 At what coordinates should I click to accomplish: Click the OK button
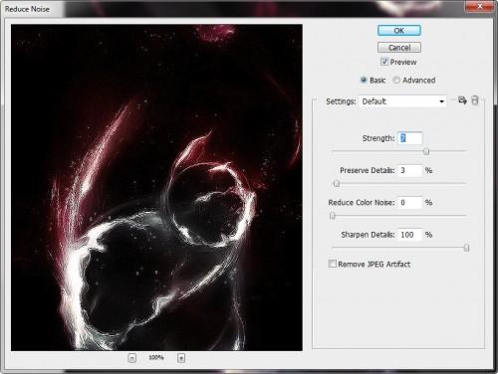pyautogui.click(x=399, y=31)
